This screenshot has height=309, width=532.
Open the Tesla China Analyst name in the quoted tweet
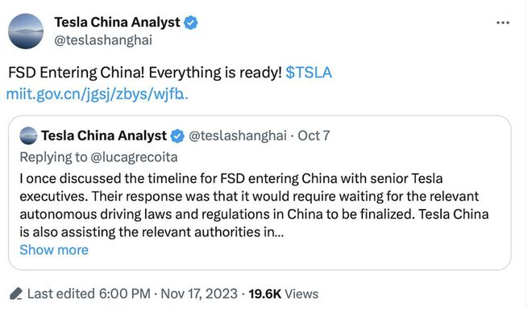(104, 136)
